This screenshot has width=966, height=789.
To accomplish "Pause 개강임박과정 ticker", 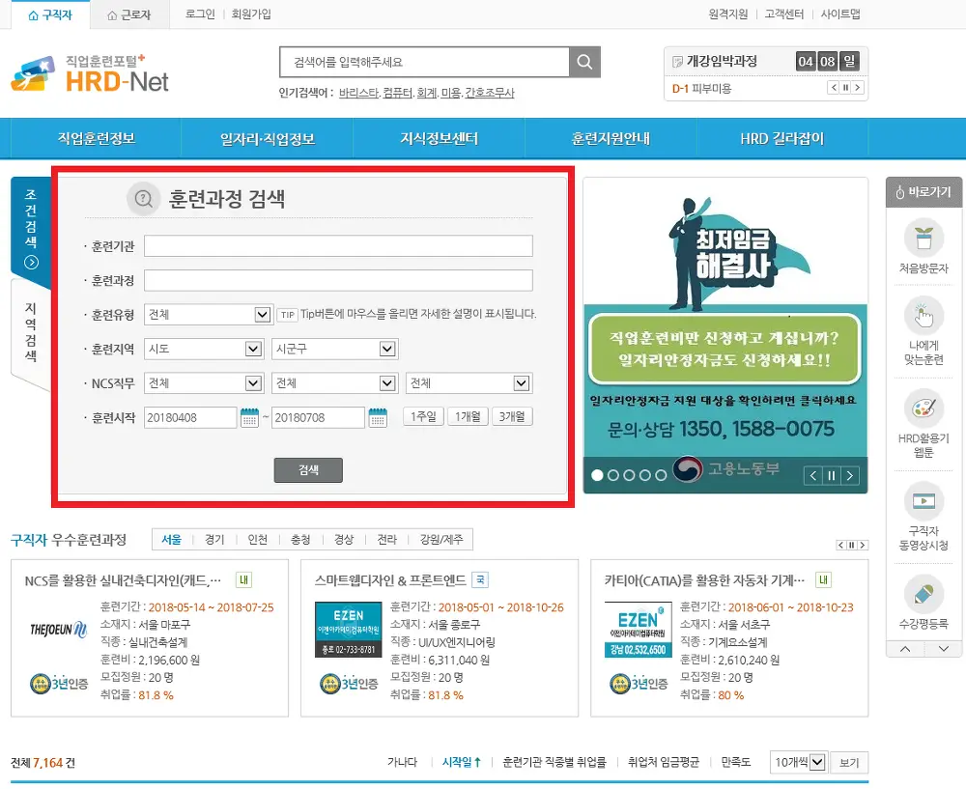I will click(846, 88).
